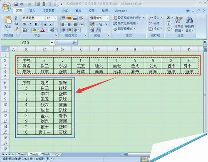Click the Cut scissors icon

pyautogui.click(x=16, y=18)
